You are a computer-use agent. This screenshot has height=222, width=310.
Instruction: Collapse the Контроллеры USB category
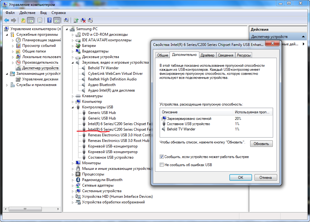73,107
